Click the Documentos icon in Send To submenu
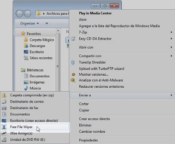This screenshot has height=144, width=175. click(x=4, y=114)
